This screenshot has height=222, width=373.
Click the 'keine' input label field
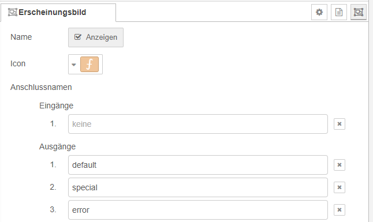[x=198, y=124]
